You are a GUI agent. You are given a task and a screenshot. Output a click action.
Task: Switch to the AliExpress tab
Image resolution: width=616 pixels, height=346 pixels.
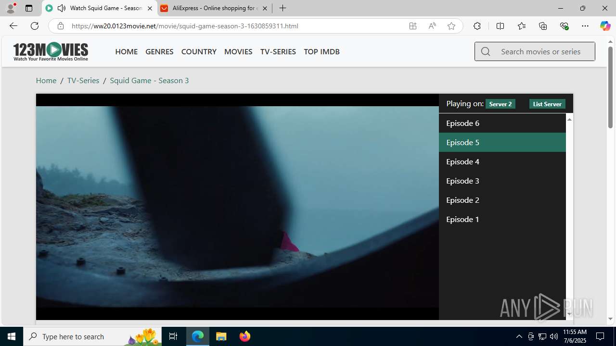(x=214, y=8)
